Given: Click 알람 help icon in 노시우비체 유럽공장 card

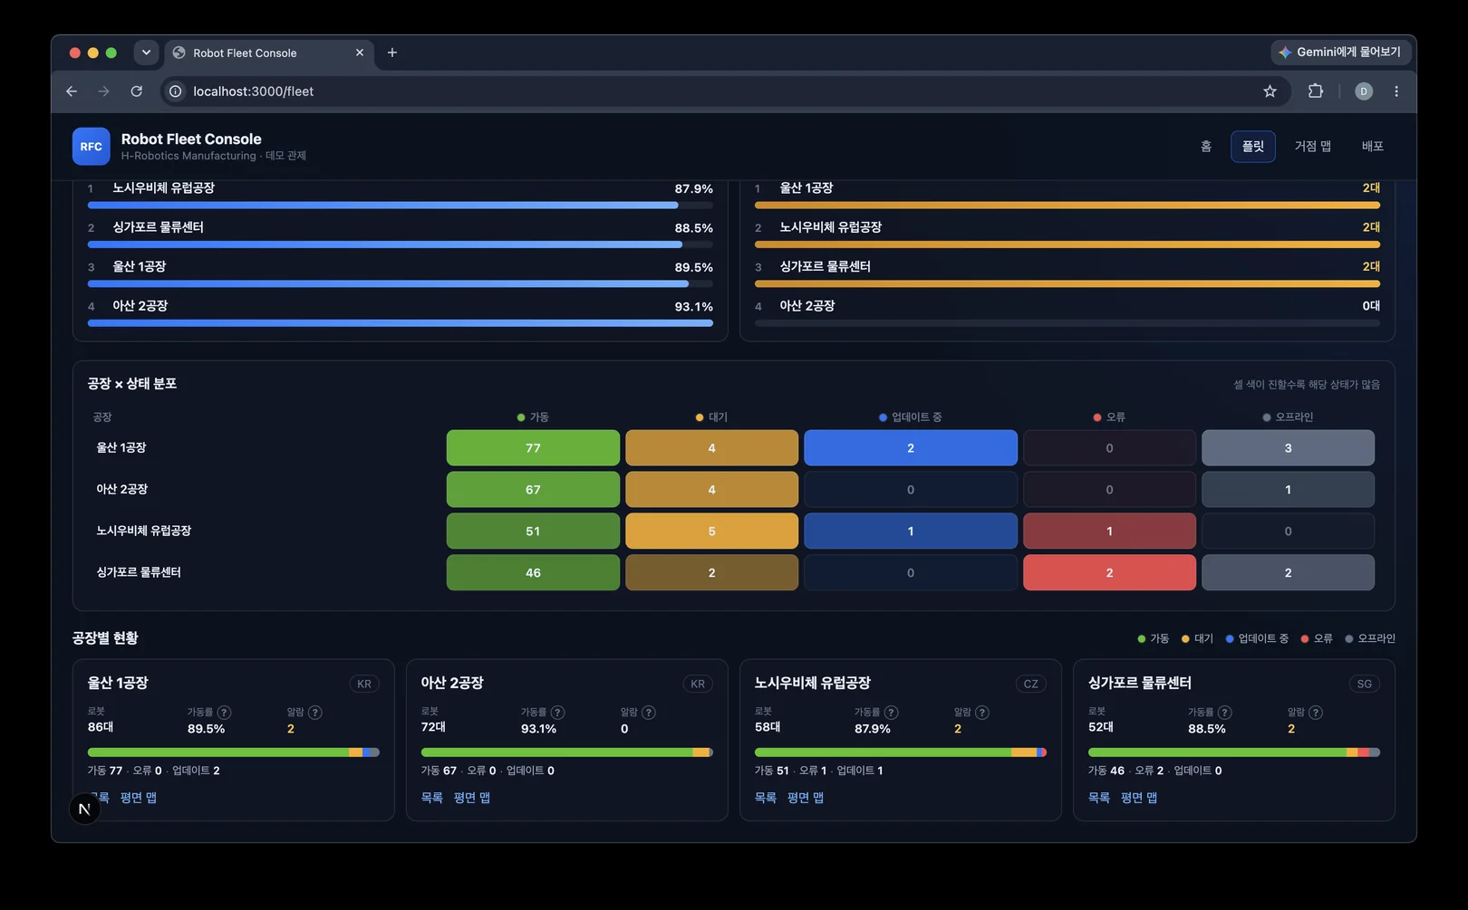Looking at the screenshot, I should pyautogui.click(x=981, y=713).
